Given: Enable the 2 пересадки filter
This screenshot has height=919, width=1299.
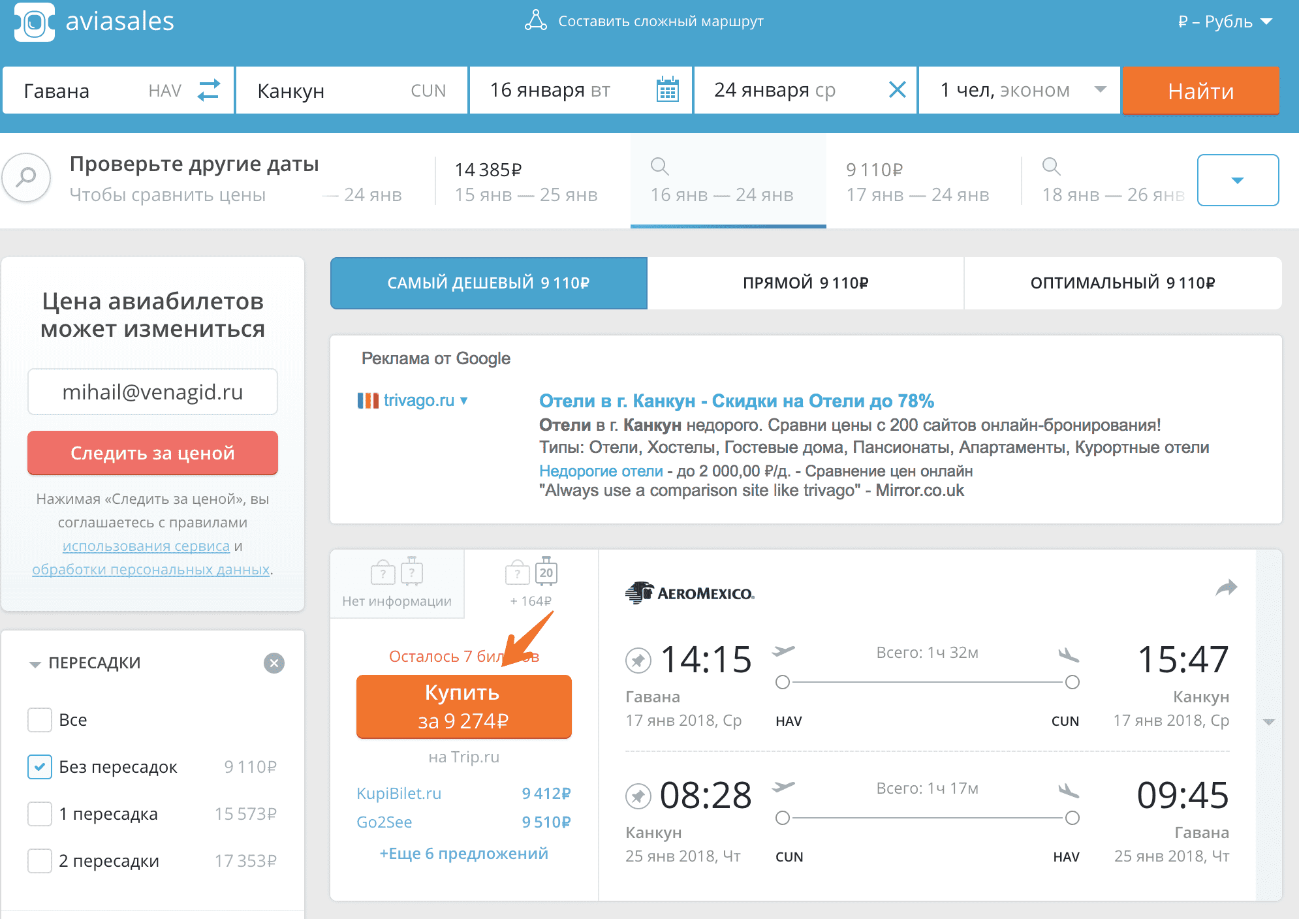Looking at the screenshot, I should pos(40,861).
